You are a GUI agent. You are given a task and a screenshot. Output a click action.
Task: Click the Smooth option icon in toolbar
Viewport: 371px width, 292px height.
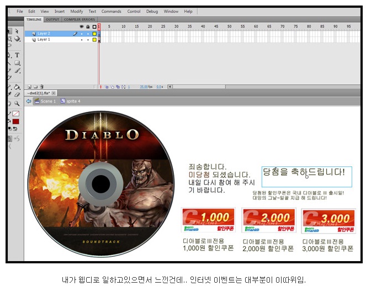(17, 139)
